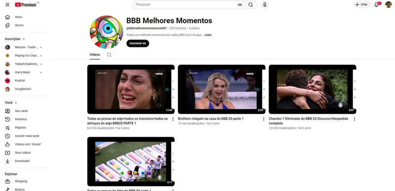The width and height of the screenshot is (395, 191).
Task: Select the Vídeos tab
Action: coord(95,54)
